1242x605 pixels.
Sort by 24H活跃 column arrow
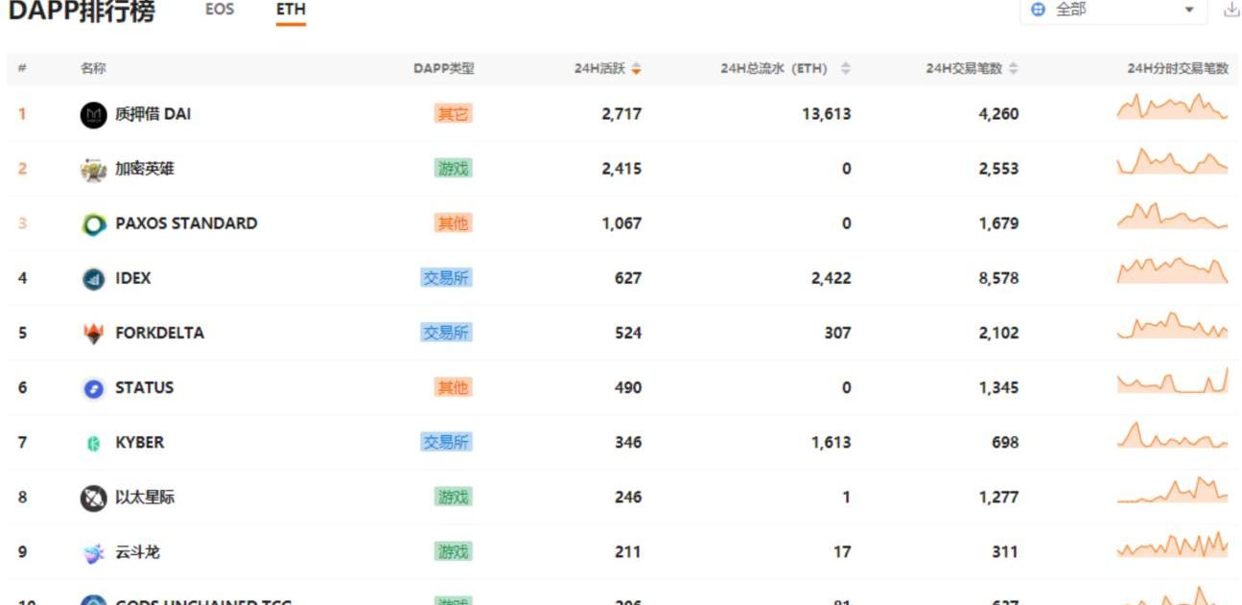coord(636,69)
